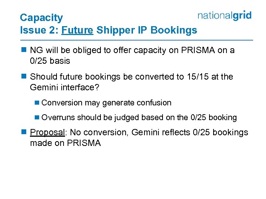Click the text "Gemini interface?"
Viewport: 266px width, 199px height.
tap(65, 87)
